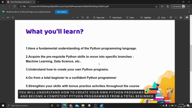Start Read aloud

tap(115, 17)
